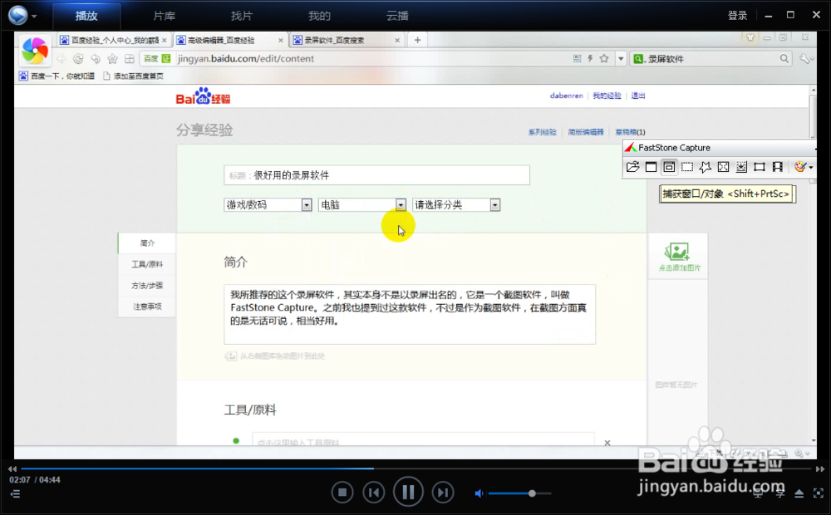This screenshot has height=515, width=831.
Task: Open the 简版编辑器 link
Action: click(585, 131)
